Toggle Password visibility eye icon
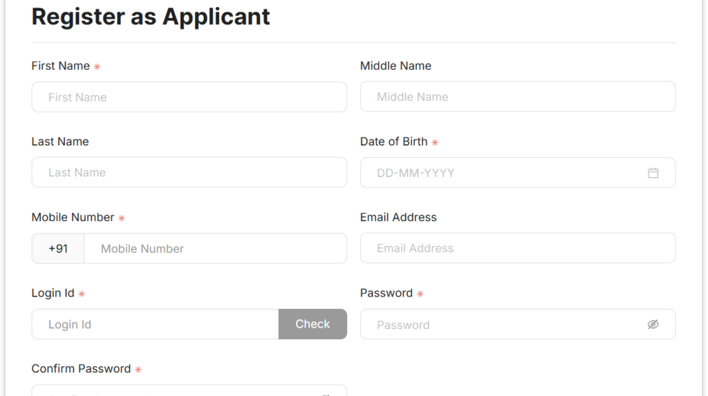This screenshot has height=396, width=708. (x=653, y=324)
